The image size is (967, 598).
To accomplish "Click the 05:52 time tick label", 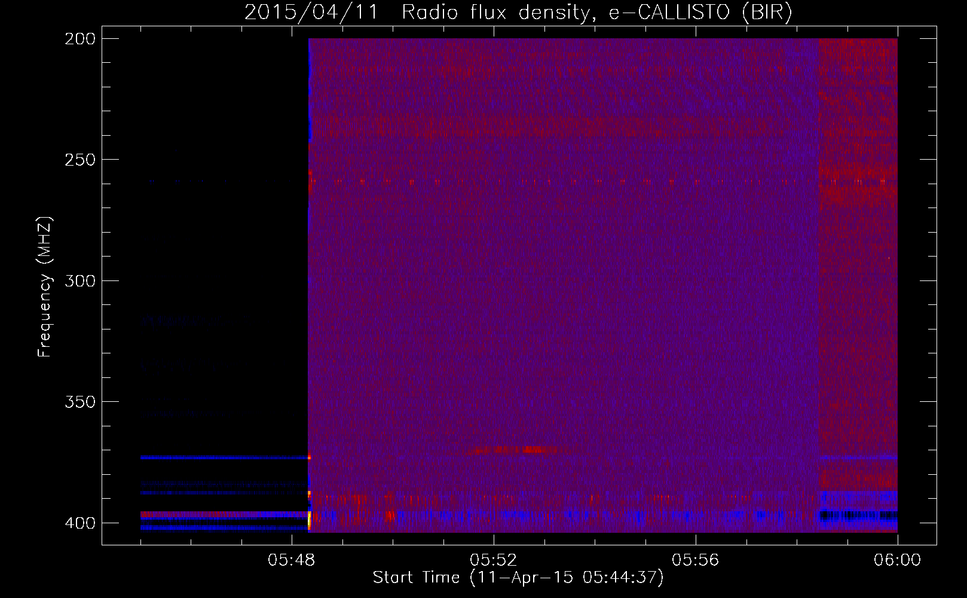I will [493, 560].
